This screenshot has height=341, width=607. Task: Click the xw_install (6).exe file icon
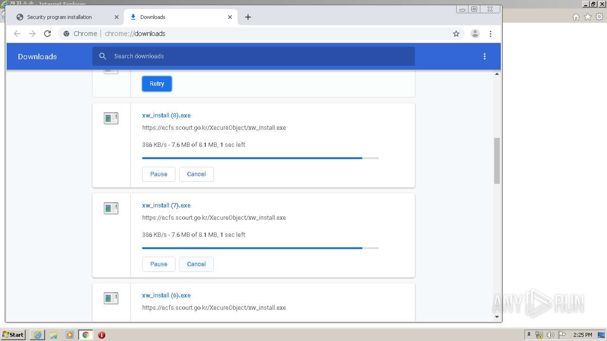[111, 298]
